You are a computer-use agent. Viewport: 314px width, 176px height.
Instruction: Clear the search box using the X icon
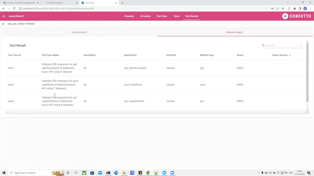click(301, 45)
